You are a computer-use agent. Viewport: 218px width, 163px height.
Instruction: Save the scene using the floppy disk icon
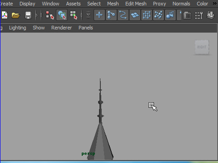pos(28,15)
